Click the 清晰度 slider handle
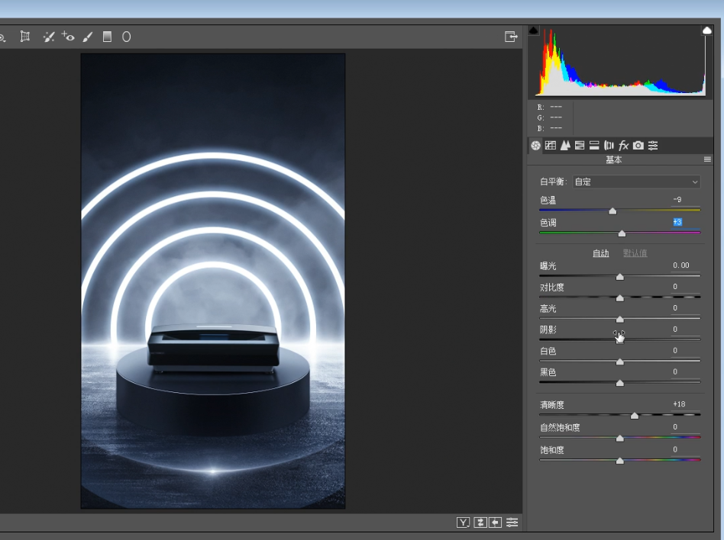Viewport: 724px width, 540px height. (x=635, y=416)
